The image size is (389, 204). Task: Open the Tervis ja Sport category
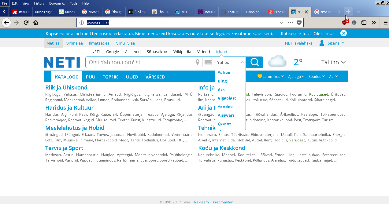point(64,148)
